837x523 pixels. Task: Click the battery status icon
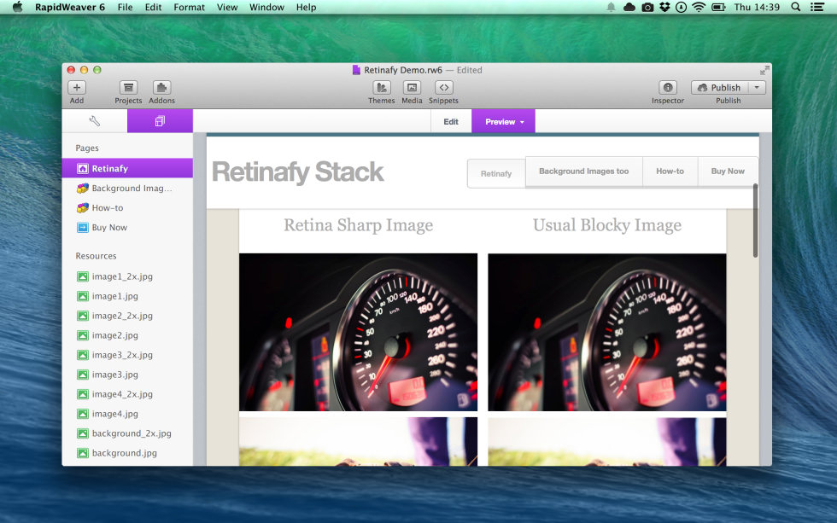(x=718, y=7)
